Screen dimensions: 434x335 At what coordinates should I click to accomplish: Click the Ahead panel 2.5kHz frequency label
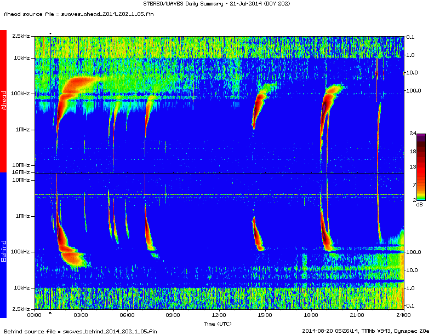(21, 36)
